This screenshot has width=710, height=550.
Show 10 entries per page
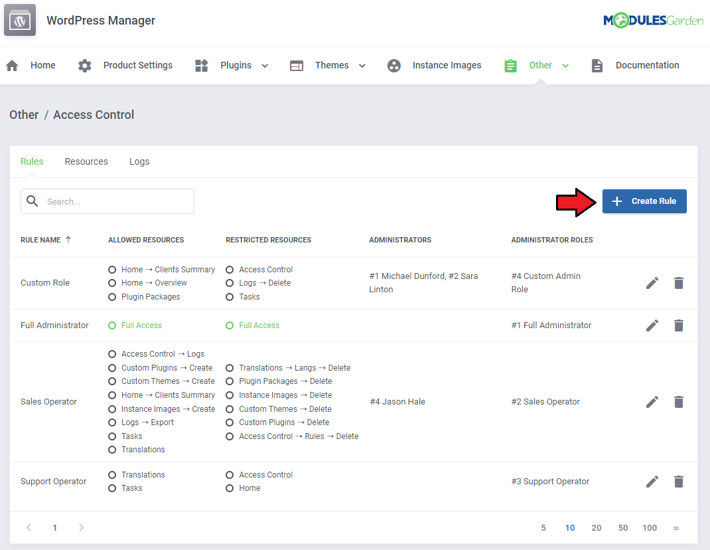[569, 528]
